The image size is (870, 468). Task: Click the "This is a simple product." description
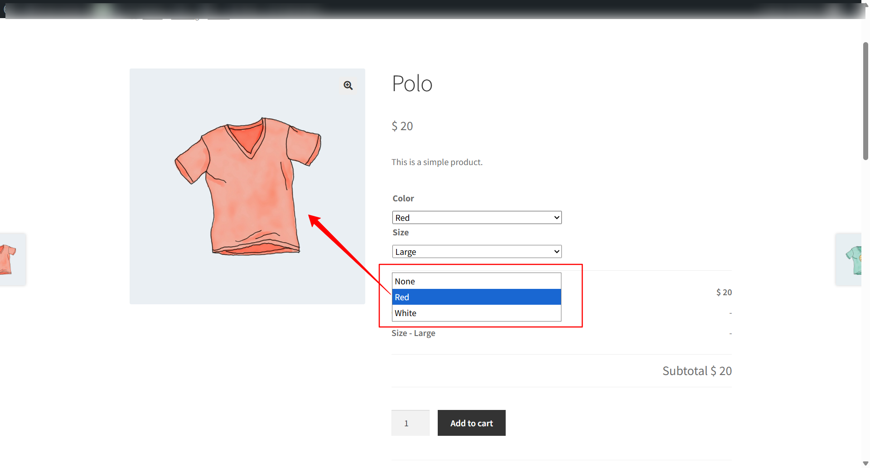tap(437, 162)
